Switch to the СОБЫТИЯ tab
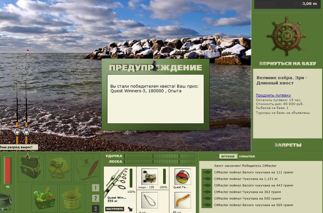This screenshot has width=323, height=213. tap(247, 157)
